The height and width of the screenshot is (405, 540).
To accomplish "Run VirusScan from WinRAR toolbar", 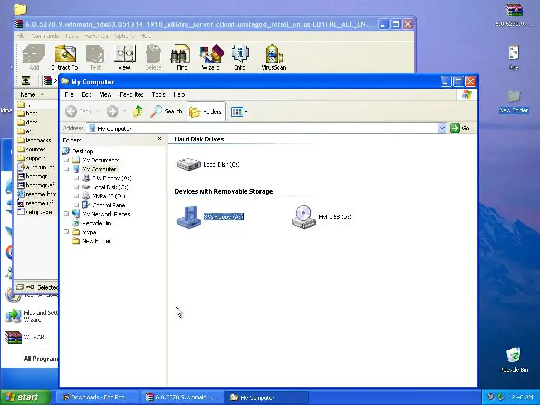I will [274, 57].
